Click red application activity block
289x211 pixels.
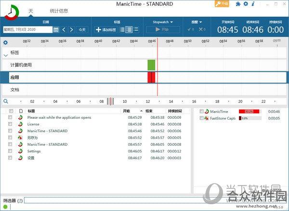tap(151, 77)
